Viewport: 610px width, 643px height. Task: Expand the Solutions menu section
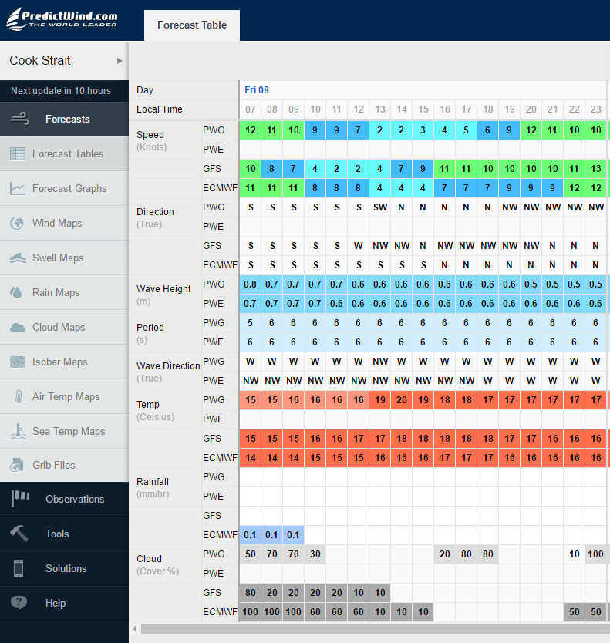[66, 568]
